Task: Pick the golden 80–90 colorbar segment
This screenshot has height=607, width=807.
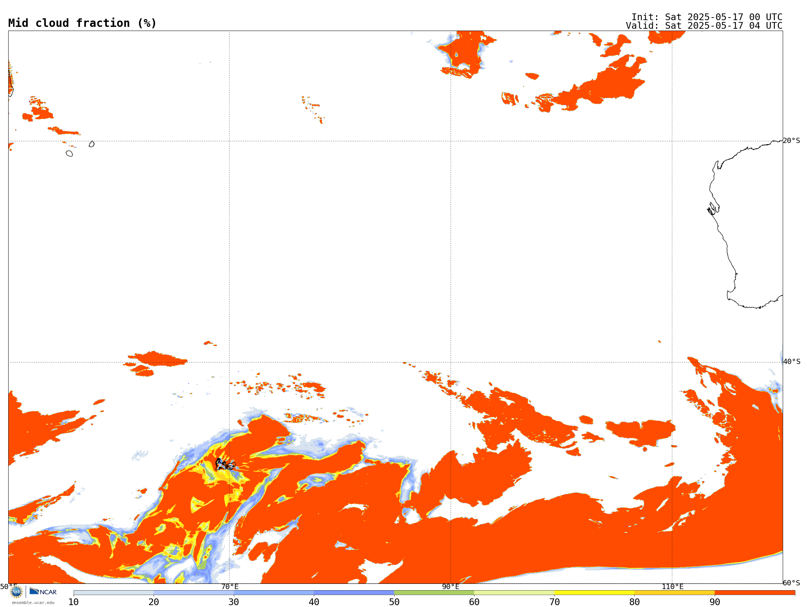Action: [674, 593]
